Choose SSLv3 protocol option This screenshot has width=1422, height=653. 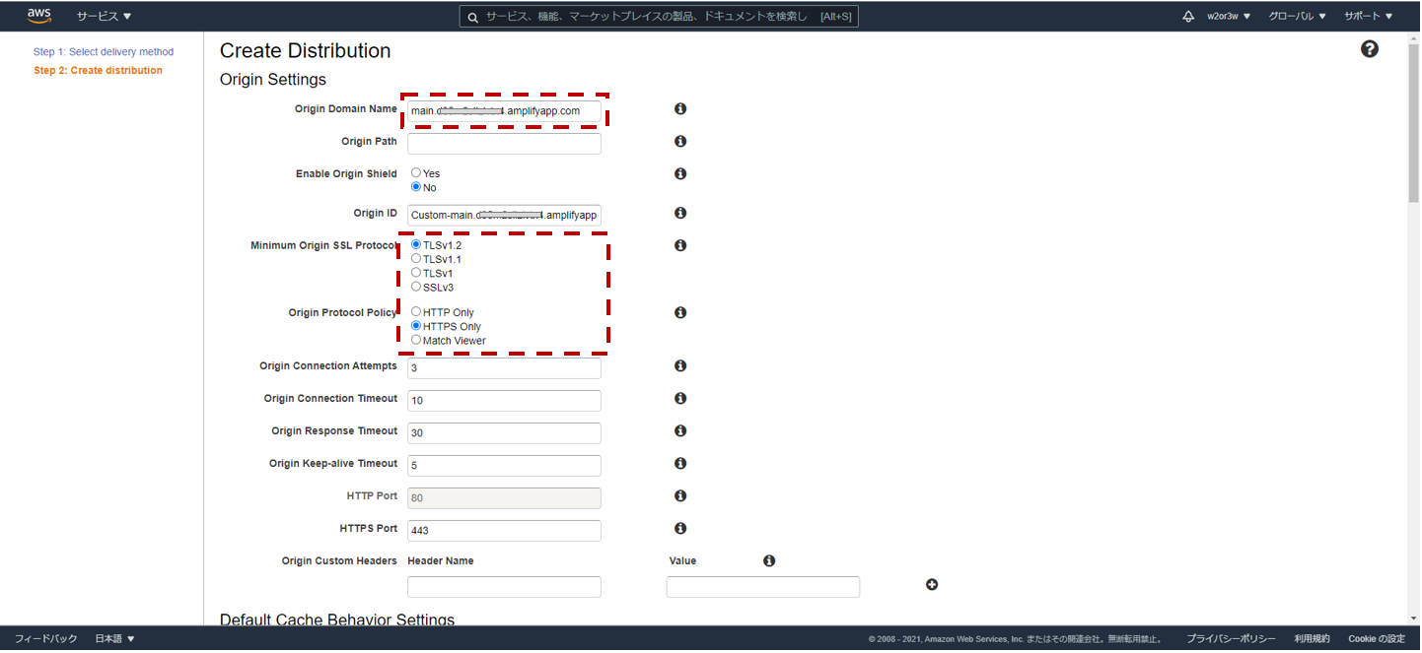pos(416,287)
